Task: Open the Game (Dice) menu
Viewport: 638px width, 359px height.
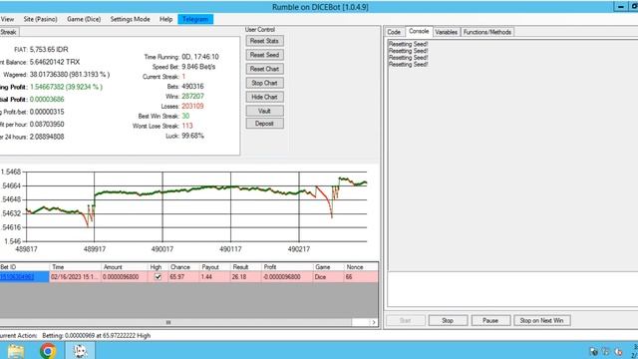Action: coord(84,19)
